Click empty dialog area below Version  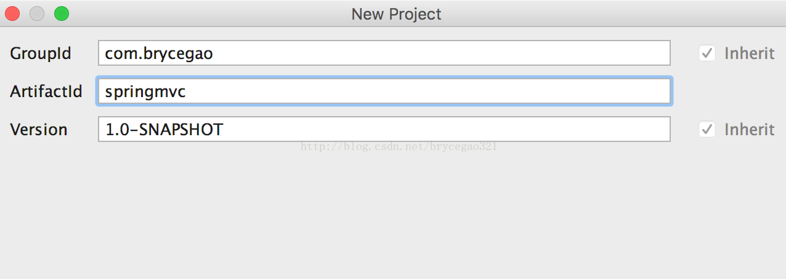393,215
